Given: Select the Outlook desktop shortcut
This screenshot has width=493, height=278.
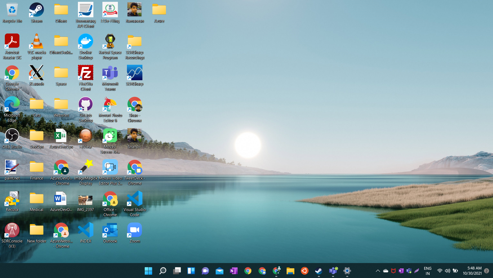Looking at the screenshot, I should tap(110, 233).
